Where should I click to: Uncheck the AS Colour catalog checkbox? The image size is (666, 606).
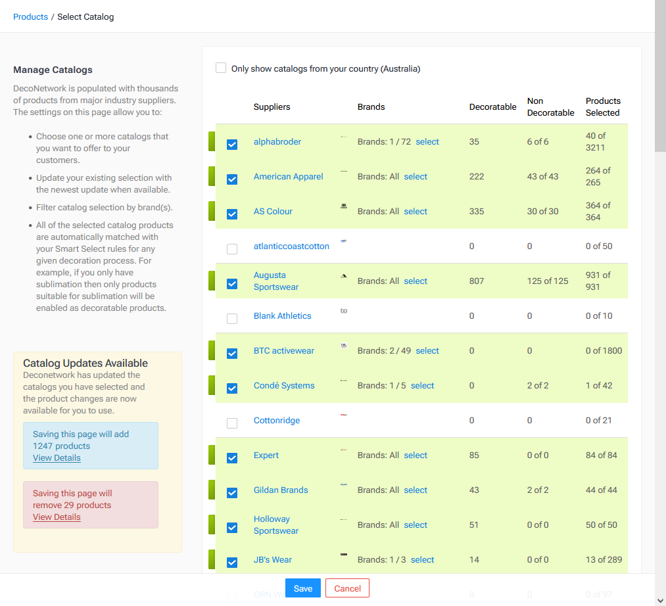click(x=232, y=214)
